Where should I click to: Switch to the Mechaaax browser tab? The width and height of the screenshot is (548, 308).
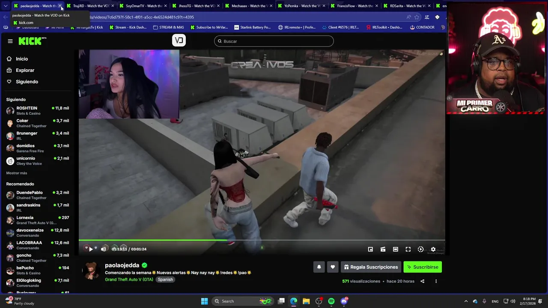pyautogui.click(x=249, y=6)
